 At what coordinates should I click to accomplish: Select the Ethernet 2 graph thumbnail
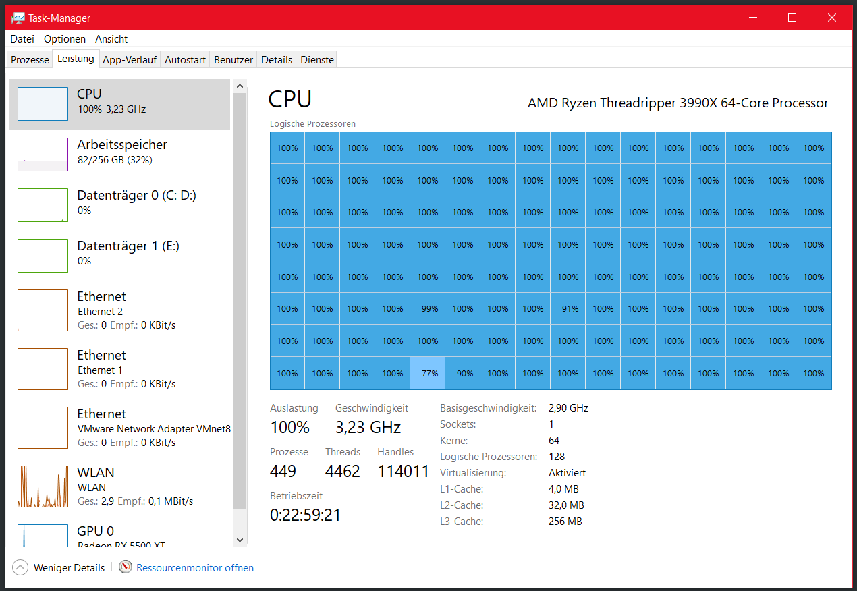coord(43,310)
